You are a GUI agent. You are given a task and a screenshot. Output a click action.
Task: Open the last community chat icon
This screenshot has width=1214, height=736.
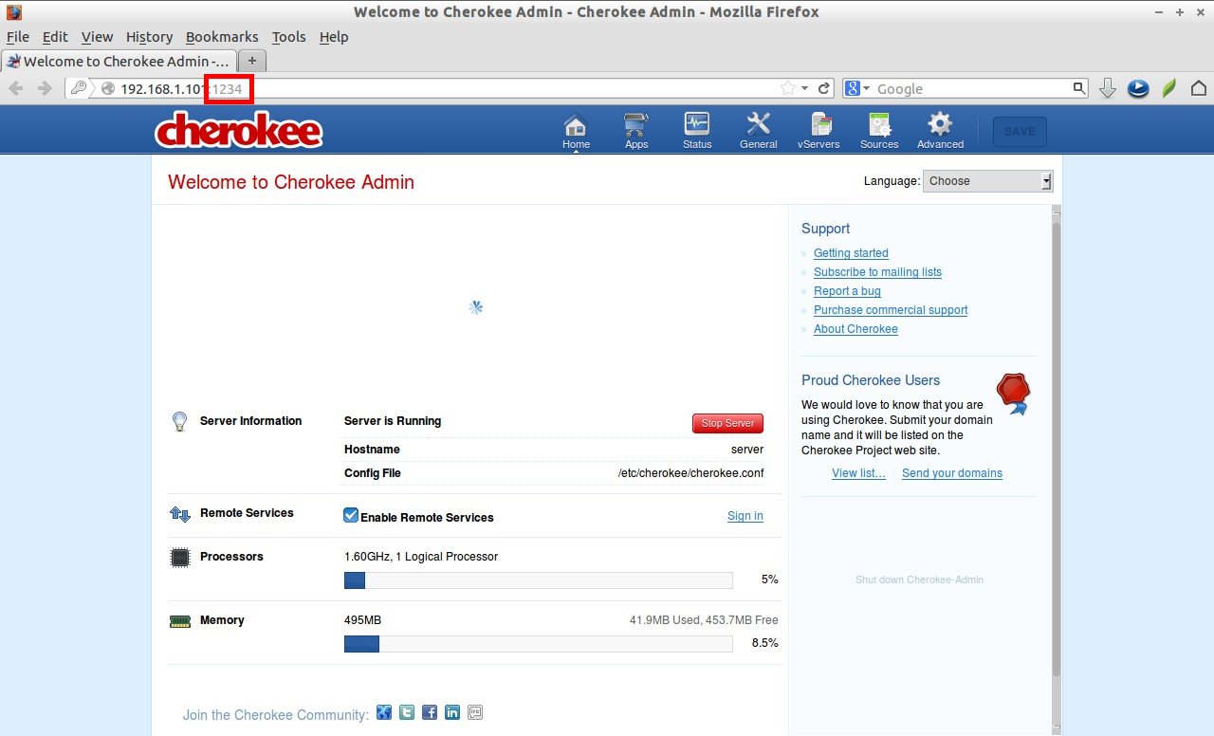point(475,712)
